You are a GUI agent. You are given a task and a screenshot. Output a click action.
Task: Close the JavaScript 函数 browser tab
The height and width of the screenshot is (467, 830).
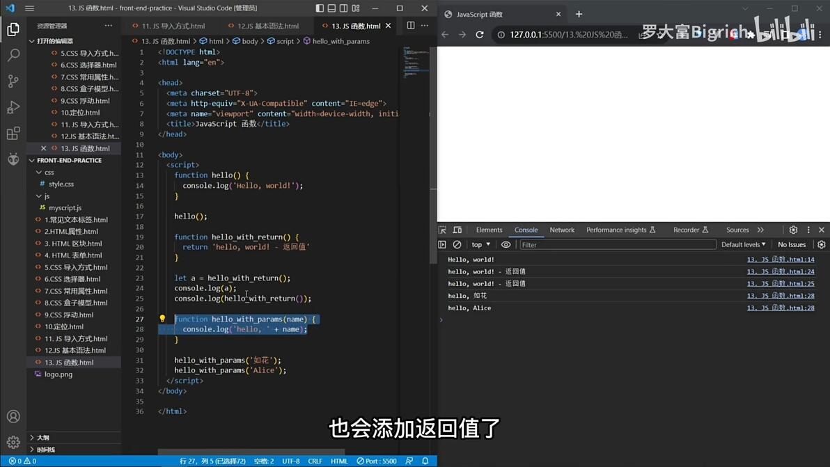coord(558,15)
